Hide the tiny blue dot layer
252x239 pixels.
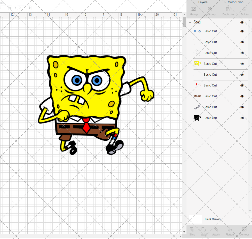coord(242,75)
